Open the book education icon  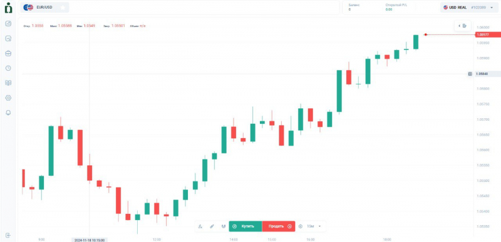click(8, 83)
